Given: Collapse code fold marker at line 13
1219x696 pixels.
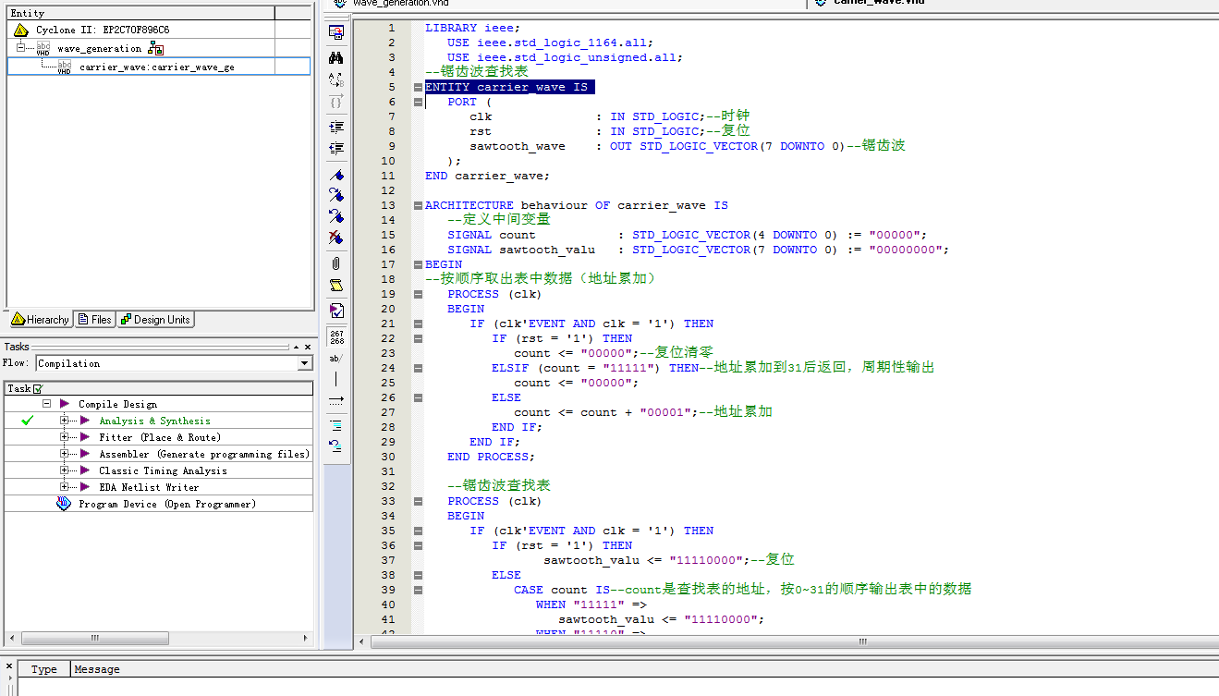Looking at the screenshot, I should coord(418,205).
